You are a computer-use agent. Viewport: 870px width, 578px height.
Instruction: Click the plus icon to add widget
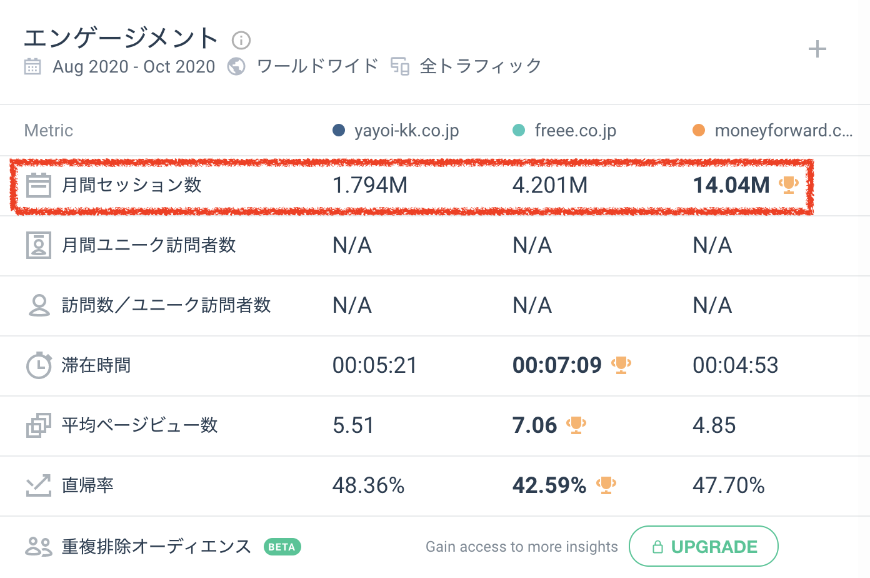[x=817, y=49]
